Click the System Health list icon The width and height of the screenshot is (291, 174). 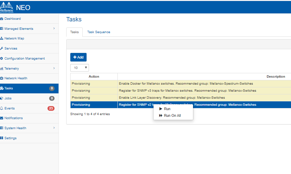point(2,128)
